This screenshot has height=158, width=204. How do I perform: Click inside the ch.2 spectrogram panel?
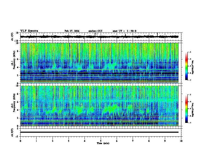99,106
